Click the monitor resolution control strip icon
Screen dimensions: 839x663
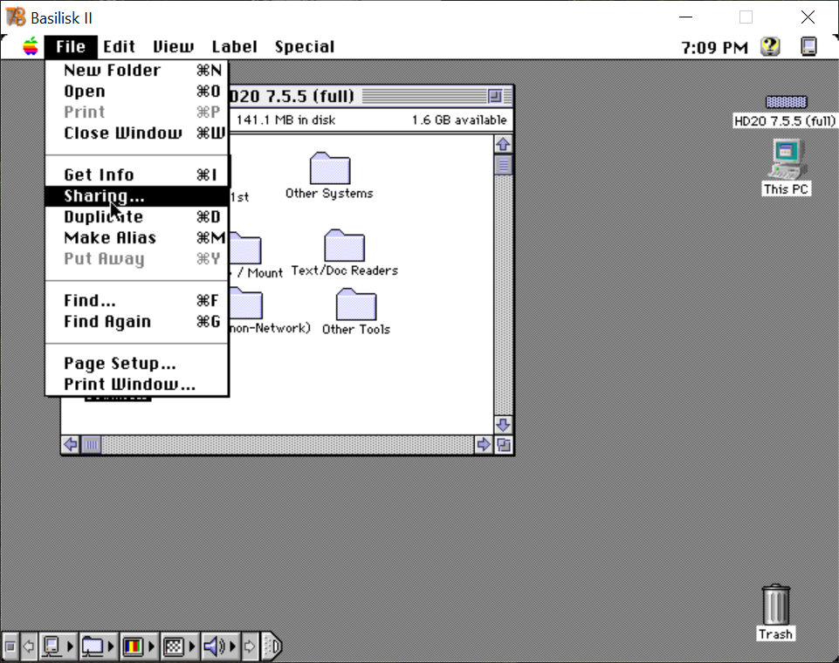pos(174,646)
